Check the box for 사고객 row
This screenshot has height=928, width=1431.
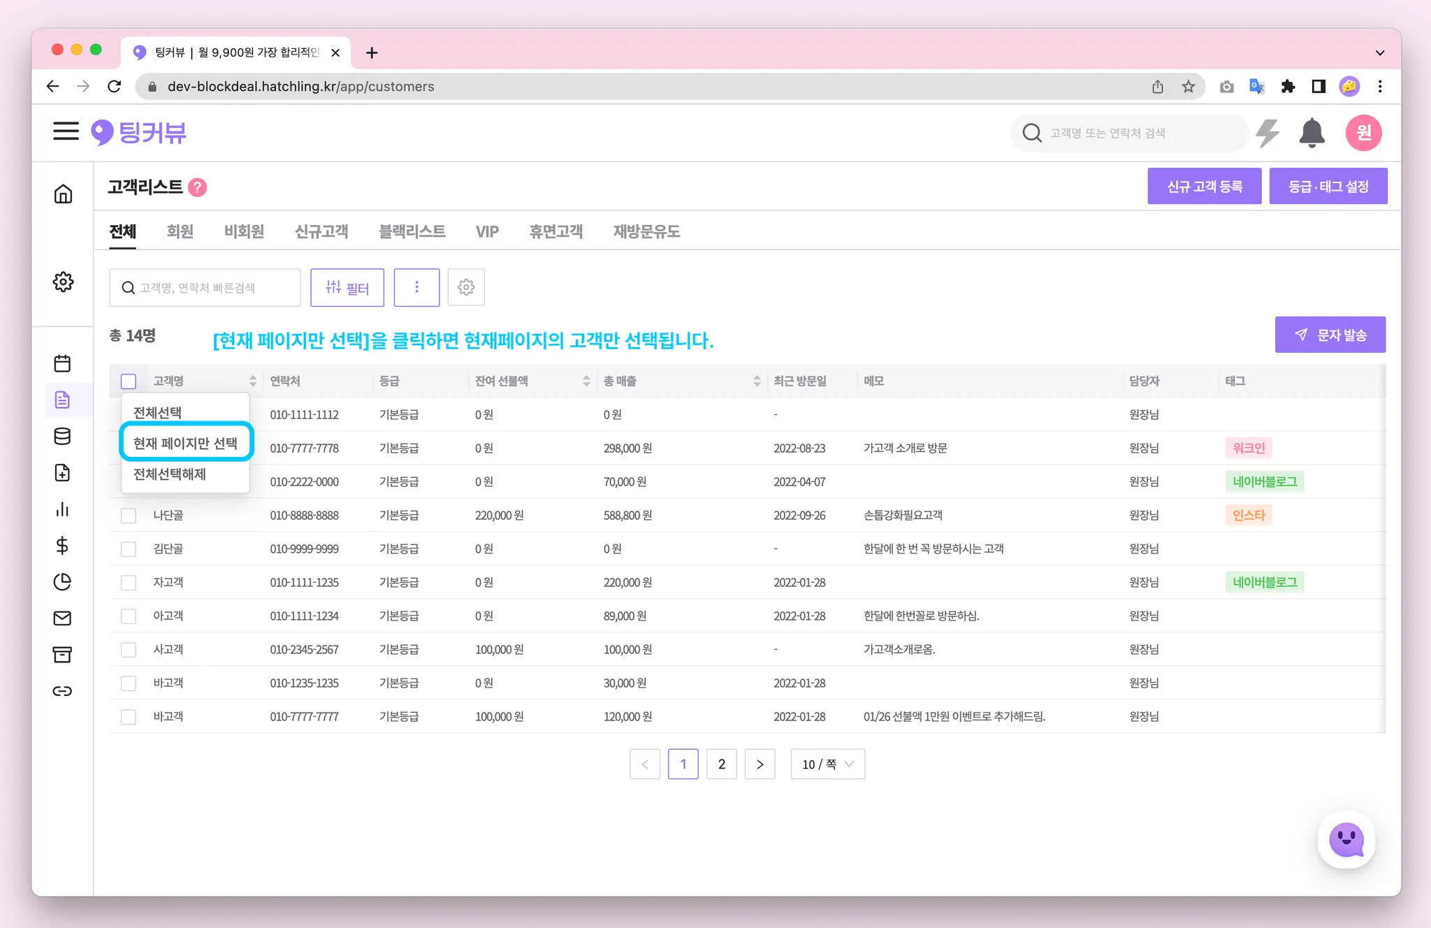(129, 650)
